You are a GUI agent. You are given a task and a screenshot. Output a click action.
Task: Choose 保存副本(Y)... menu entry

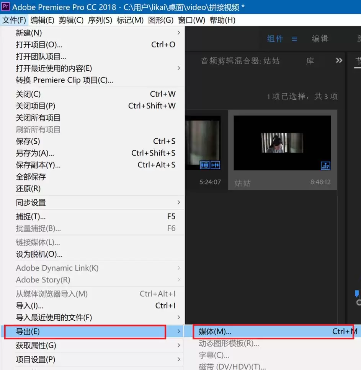click(x=93, y=165)
